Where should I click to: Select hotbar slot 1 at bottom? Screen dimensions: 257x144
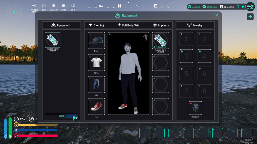[x=145, y=133]
